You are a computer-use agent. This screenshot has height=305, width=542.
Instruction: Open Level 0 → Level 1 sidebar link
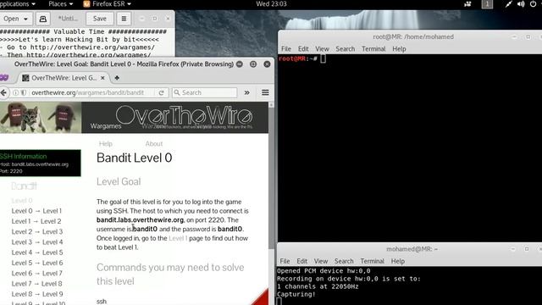coord(36,211)
